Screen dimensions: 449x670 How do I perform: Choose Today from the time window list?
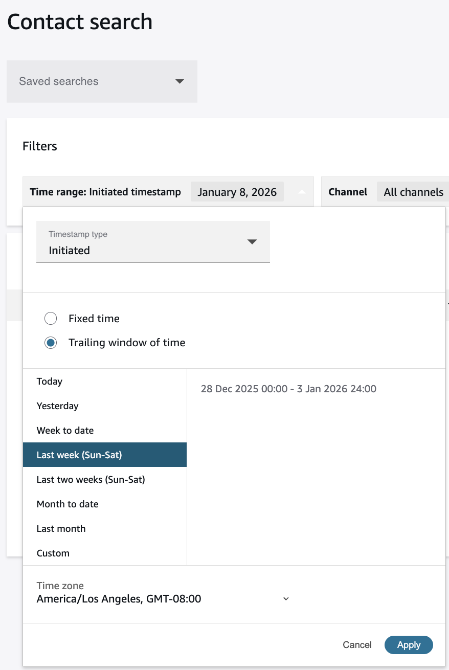pos(50,382)
